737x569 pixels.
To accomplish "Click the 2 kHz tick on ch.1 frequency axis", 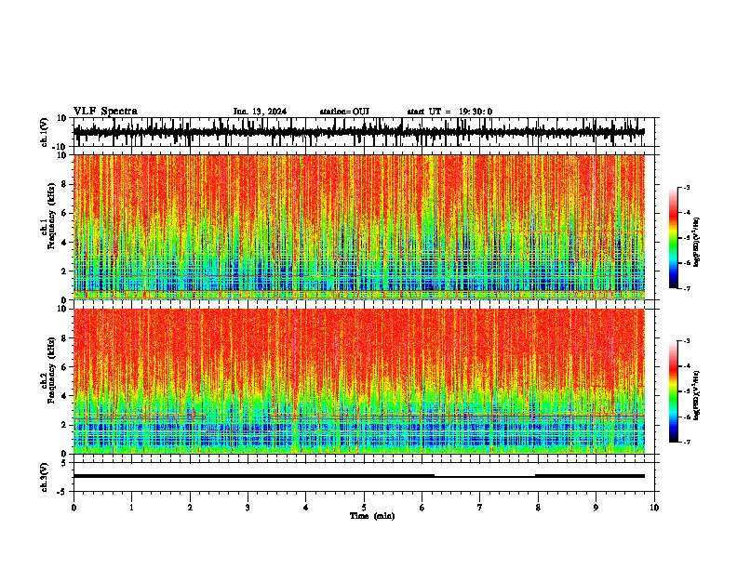I will point(64,271).
